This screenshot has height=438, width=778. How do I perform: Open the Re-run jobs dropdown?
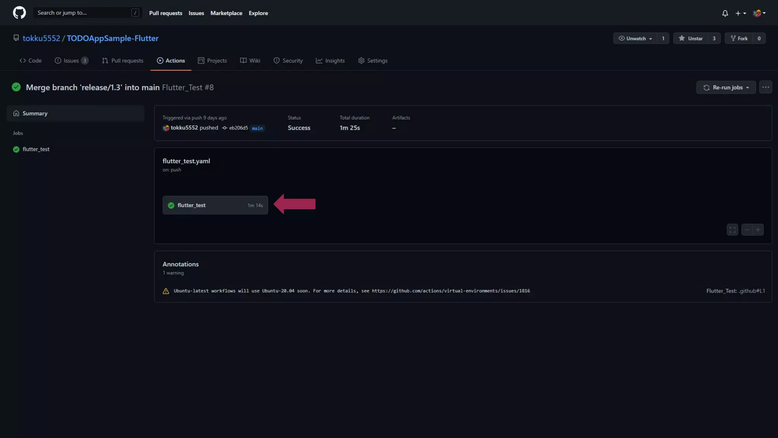click(726, 87)
